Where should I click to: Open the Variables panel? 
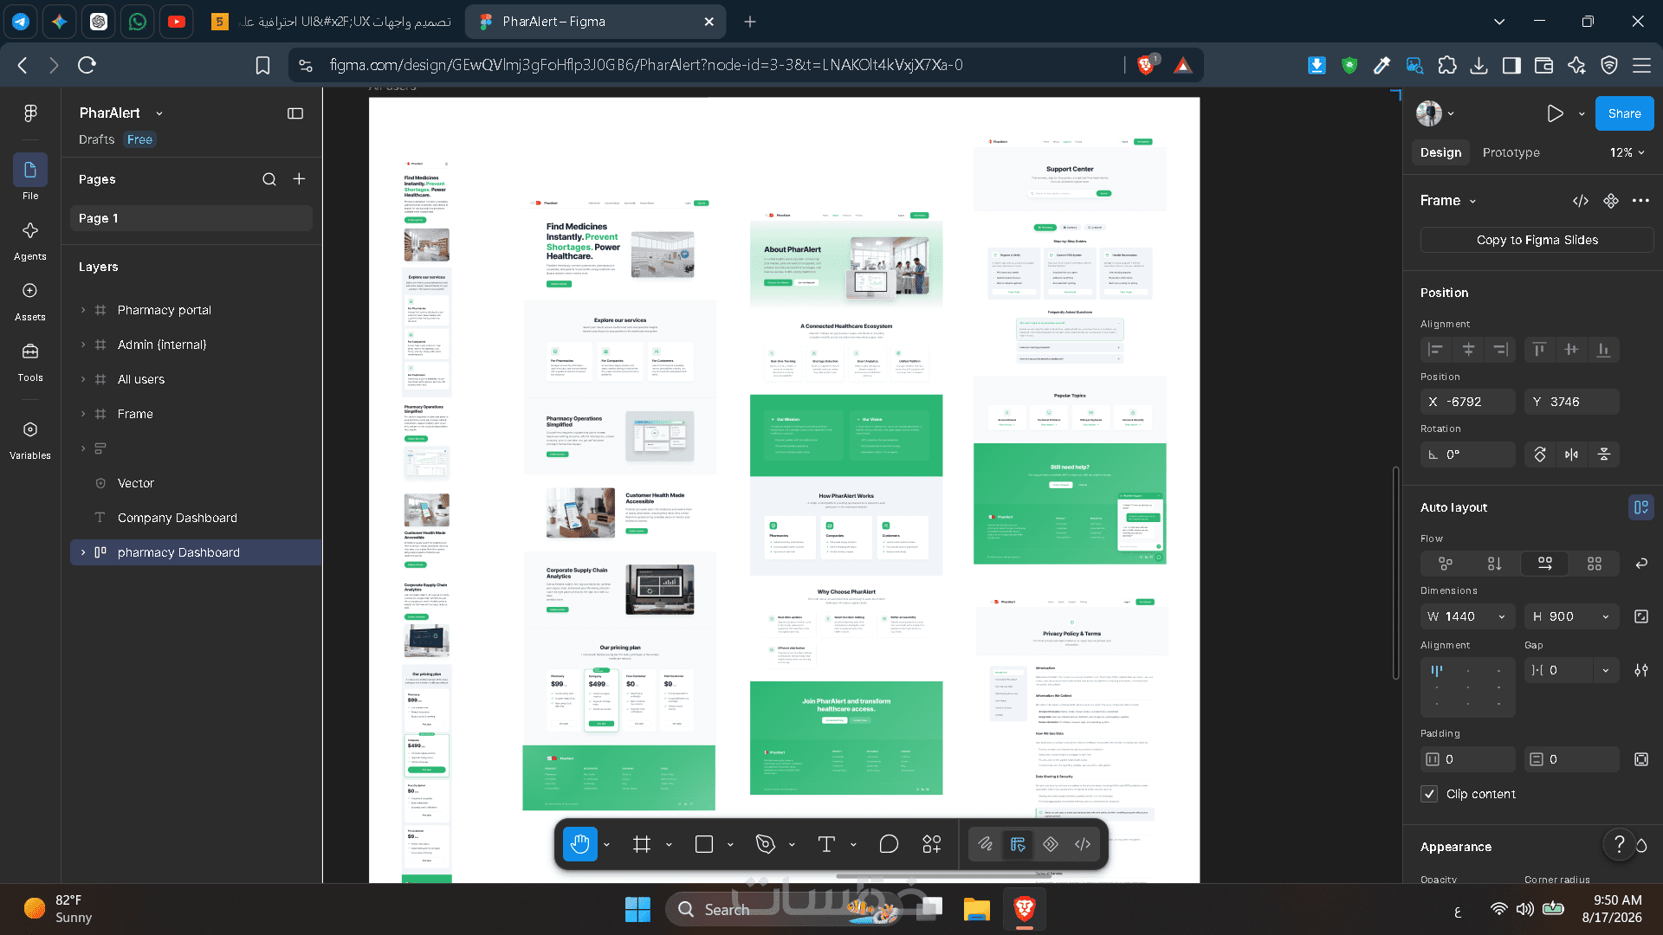tap(30, 438)
